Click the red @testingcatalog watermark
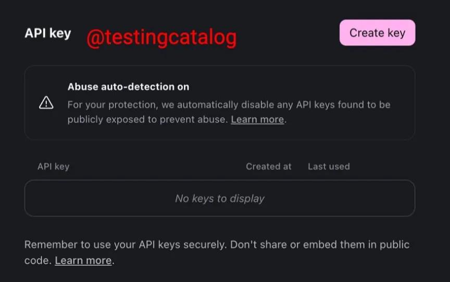450x282 pixels. click(x=161, y=37)
